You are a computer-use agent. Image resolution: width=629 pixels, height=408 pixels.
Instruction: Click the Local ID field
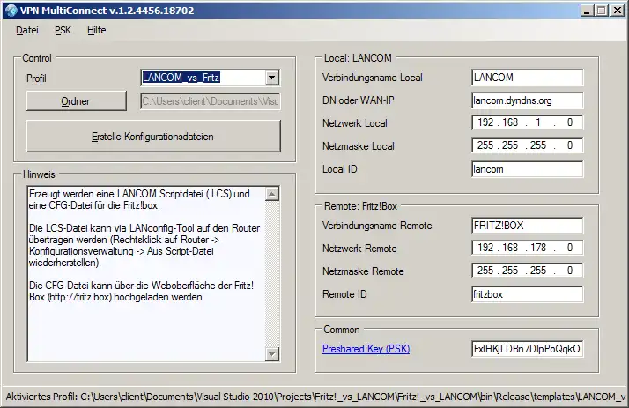coord(527,169)
